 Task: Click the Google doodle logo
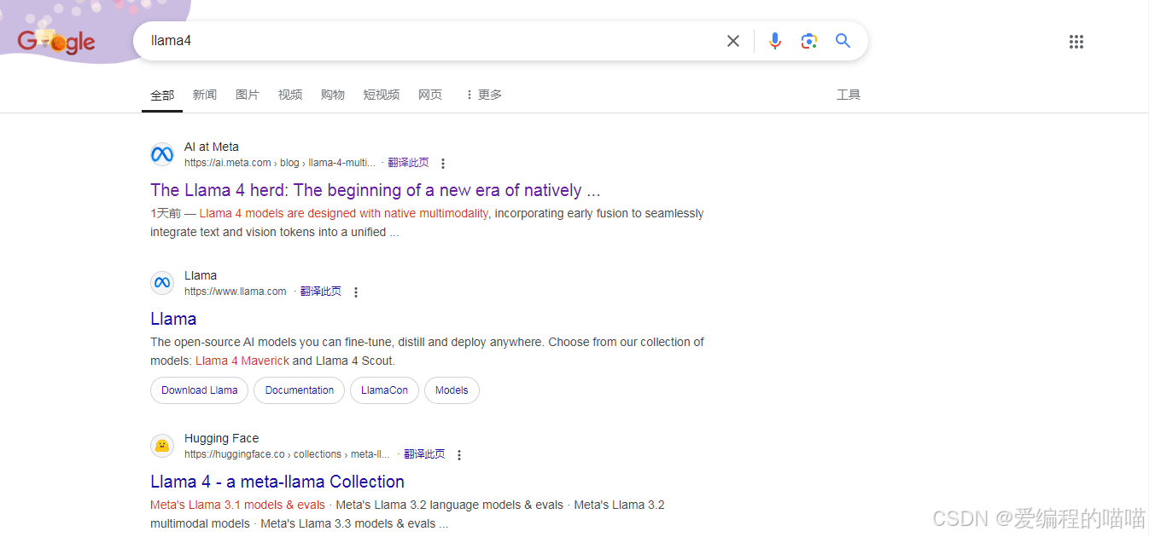coord(56,41)
